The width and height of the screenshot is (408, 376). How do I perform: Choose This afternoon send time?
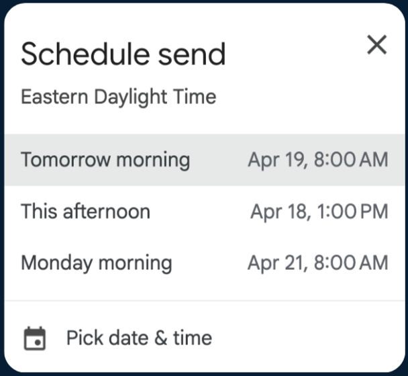(x=205, y=211)
